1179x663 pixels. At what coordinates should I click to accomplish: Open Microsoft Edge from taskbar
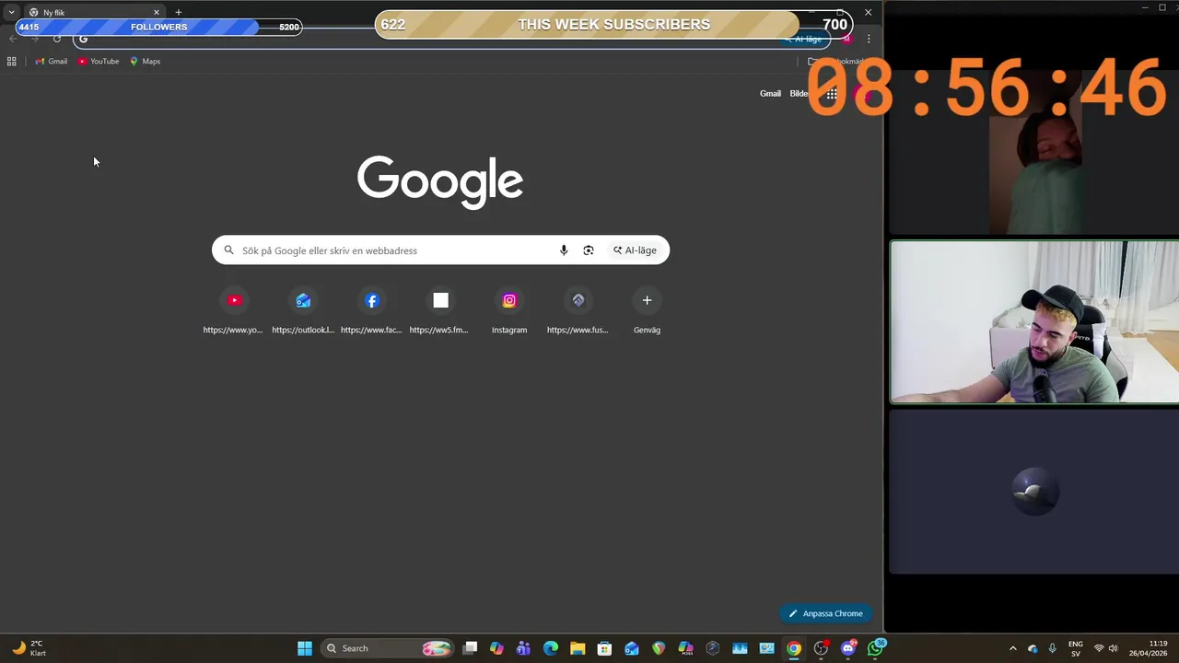tap(551, 648)
